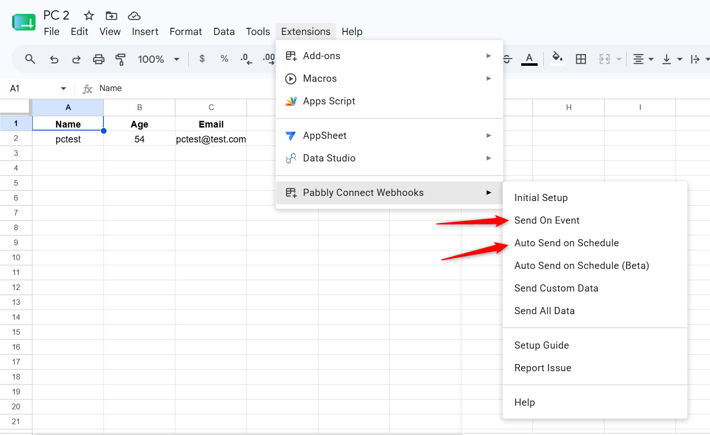Click the redo arrow icon
This screenshot has height=435, width=710.
click(x=76, y=59)
